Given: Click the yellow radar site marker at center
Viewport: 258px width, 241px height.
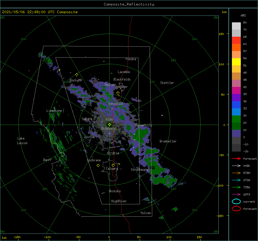Looking at the screenshot, I should point(110,125).
